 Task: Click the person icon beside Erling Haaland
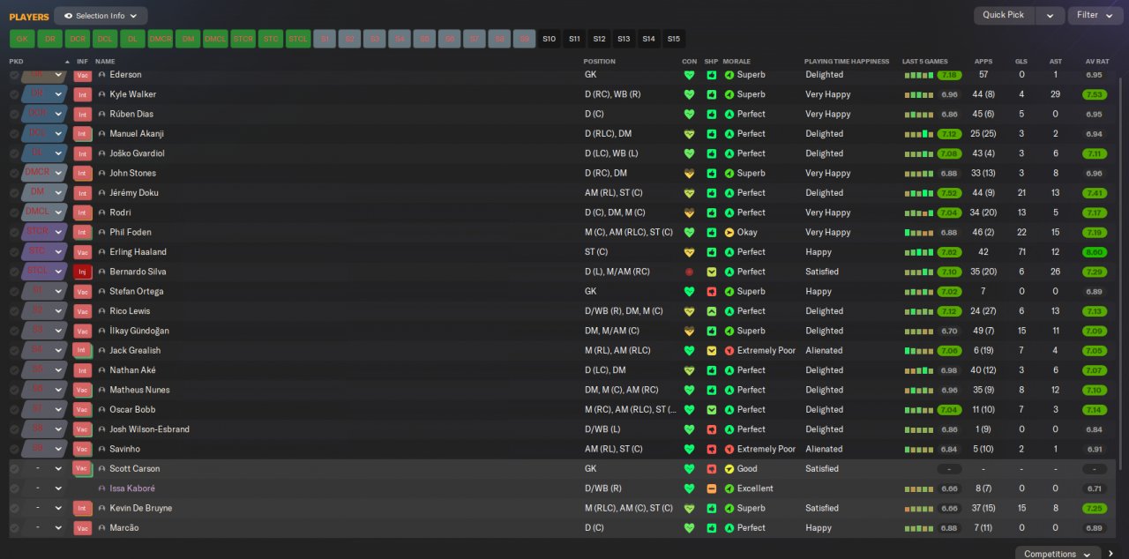(102, 252)
